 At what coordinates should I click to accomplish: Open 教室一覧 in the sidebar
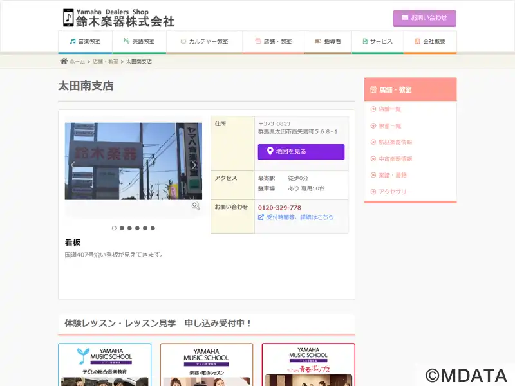pyautogui.click(x=390, y=125)
